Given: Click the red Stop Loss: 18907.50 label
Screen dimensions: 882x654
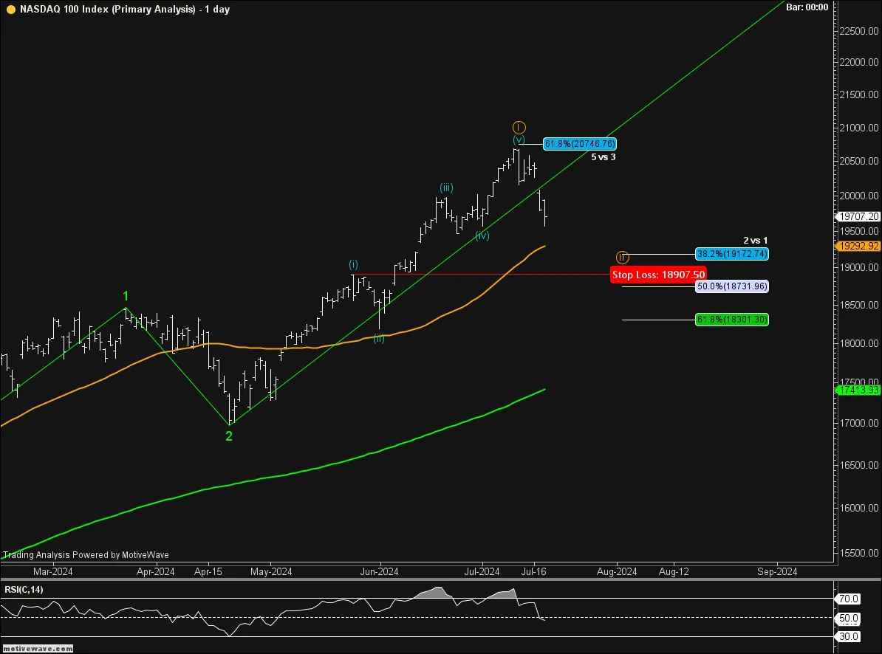Looking at the screenshot, I should click(658, 275).
